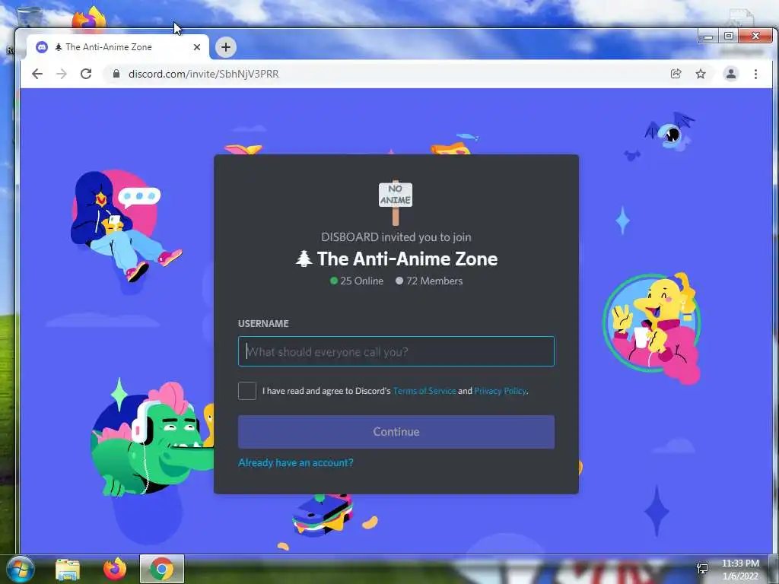Open the taskbar clock showing 11:33 PM

pos(740,570)
